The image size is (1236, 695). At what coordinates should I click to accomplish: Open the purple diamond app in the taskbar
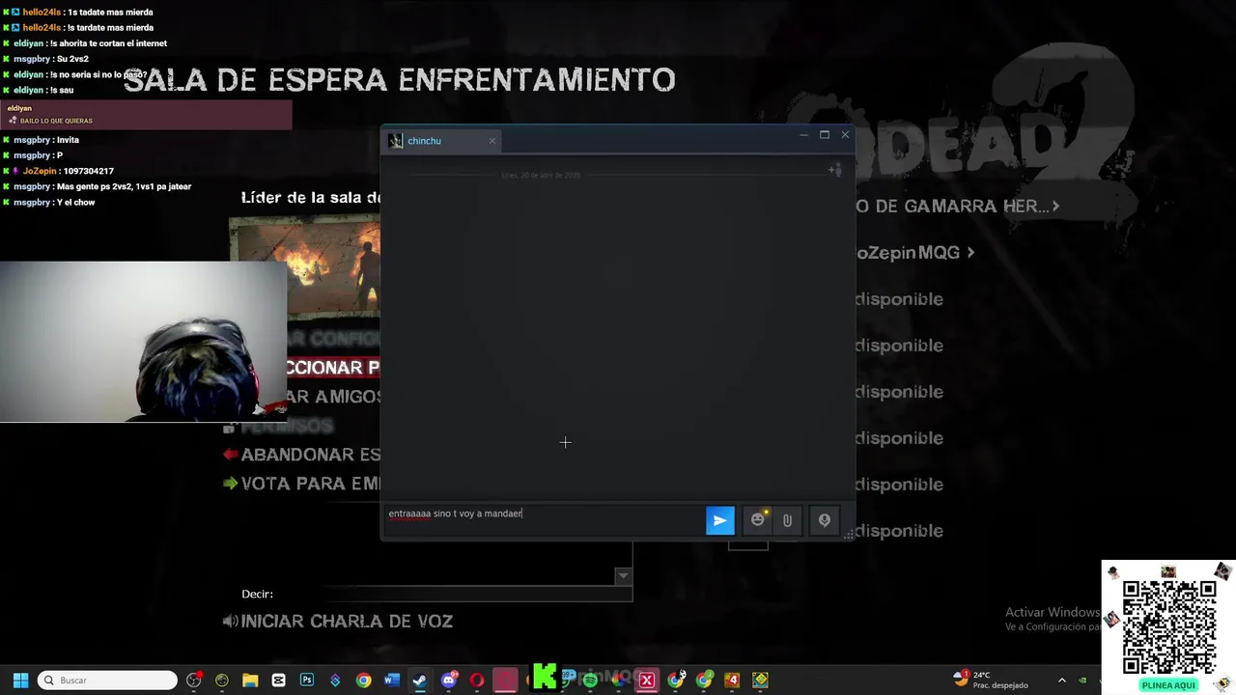335,681
